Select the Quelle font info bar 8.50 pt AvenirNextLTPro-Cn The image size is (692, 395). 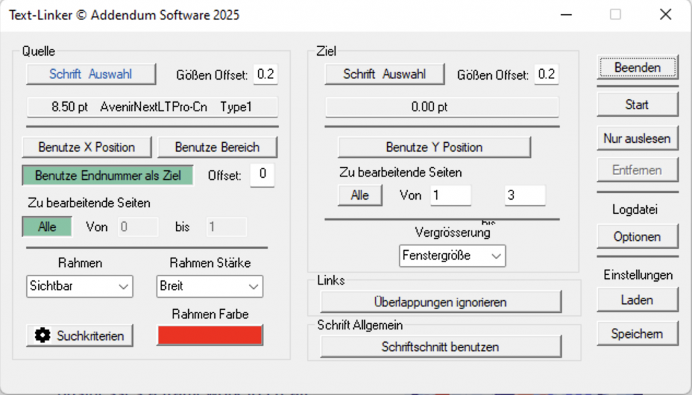tap(153, 107)
